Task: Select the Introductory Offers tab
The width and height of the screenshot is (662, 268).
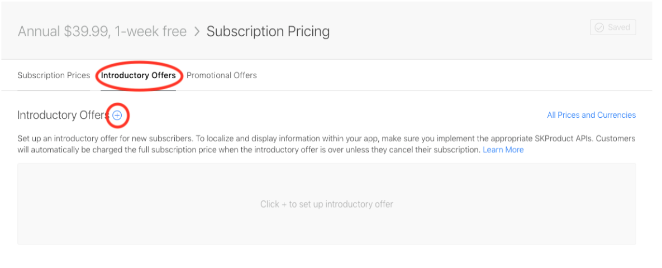Action: coord(138,75)
